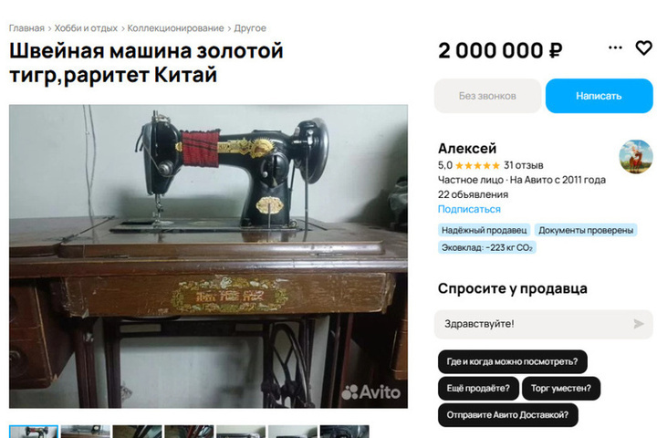Viewport: 657px width, 438px height.
Task: Send the message with arrow icon
Action: coord(638,324)
